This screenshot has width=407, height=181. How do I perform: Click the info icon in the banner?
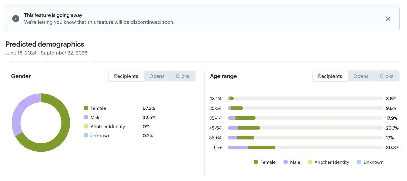point(16,19)
